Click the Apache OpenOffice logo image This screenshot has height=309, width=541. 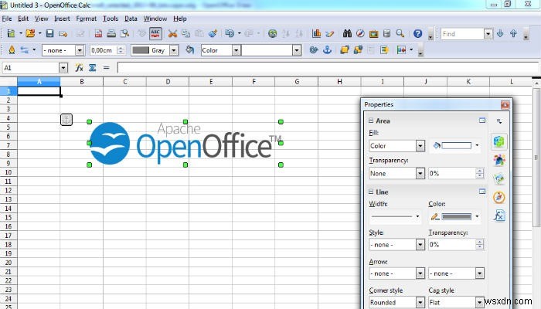pyautogui.click(x=185, y=143)
